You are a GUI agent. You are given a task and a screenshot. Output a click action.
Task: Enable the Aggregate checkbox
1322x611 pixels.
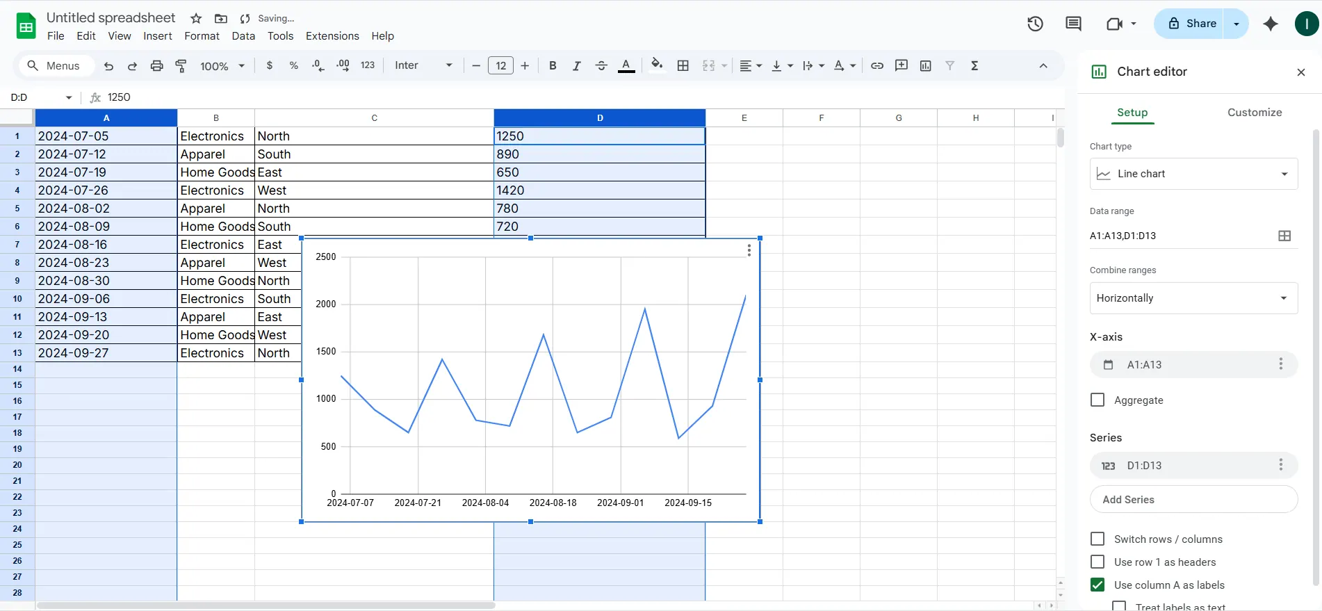[1097, 400]
